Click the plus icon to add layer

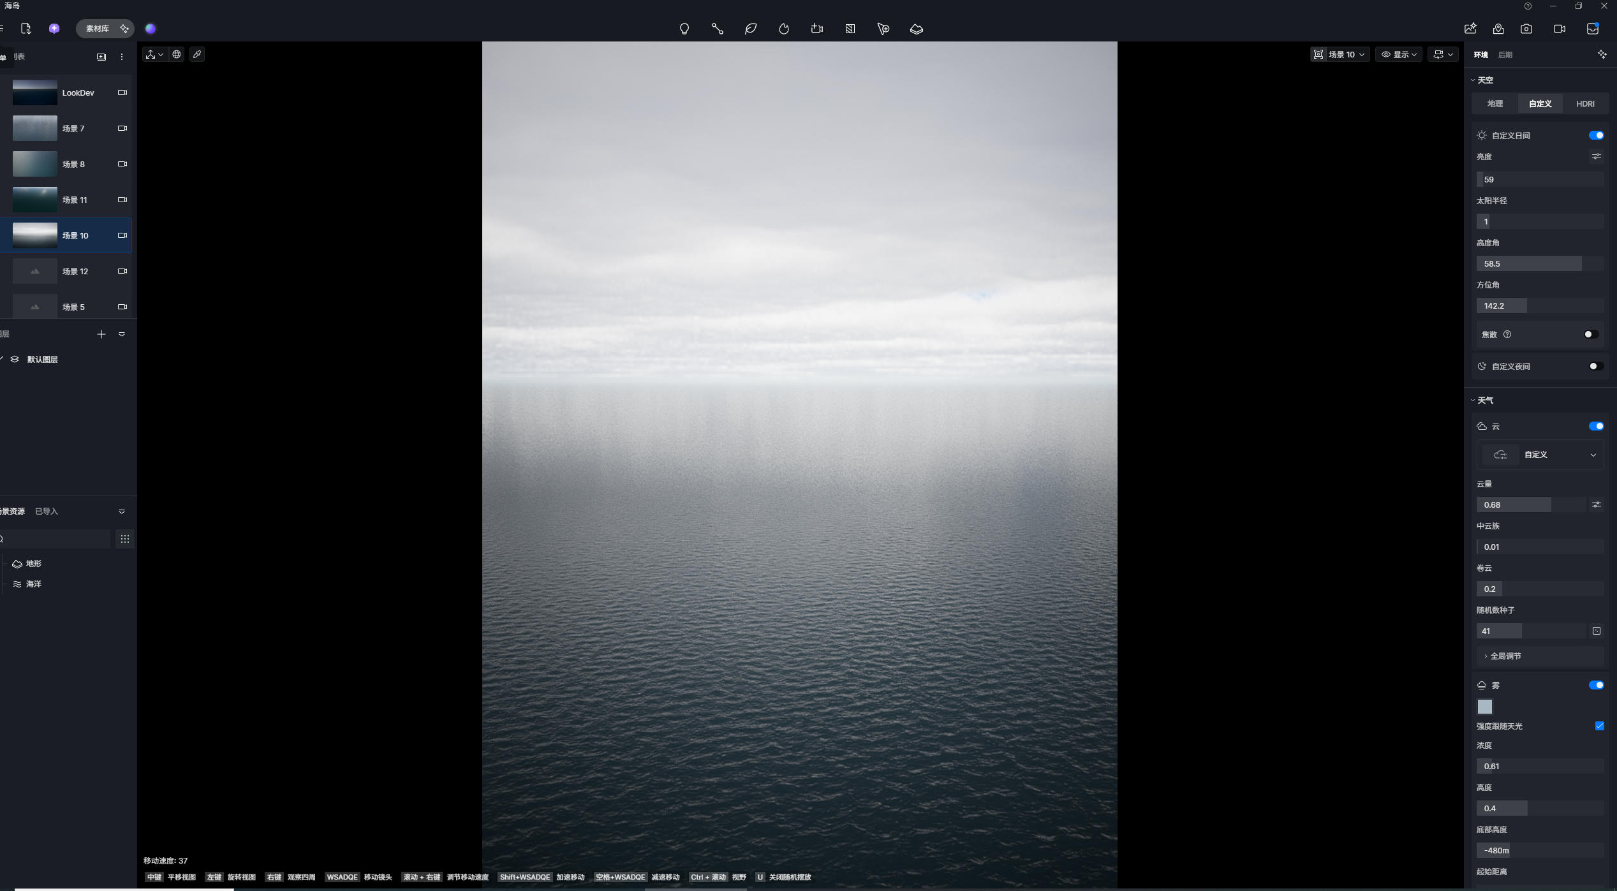pyautogui.click(x=101, y=334)
